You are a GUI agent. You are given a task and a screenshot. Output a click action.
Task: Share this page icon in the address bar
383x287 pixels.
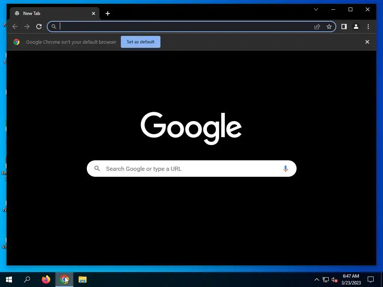click(317, 27)
